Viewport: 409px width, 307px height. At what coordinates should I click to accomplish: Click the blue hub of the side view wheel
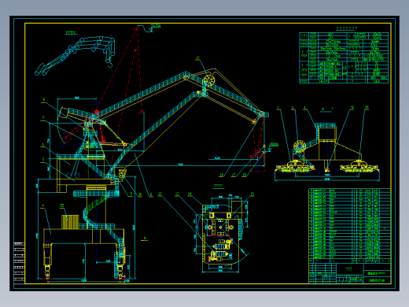coord(300,146)
